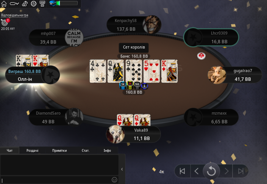Viewport: 267px width, 184px height.
Task: Jump to the first hand in replayer
Action: (x=183, y=171)
